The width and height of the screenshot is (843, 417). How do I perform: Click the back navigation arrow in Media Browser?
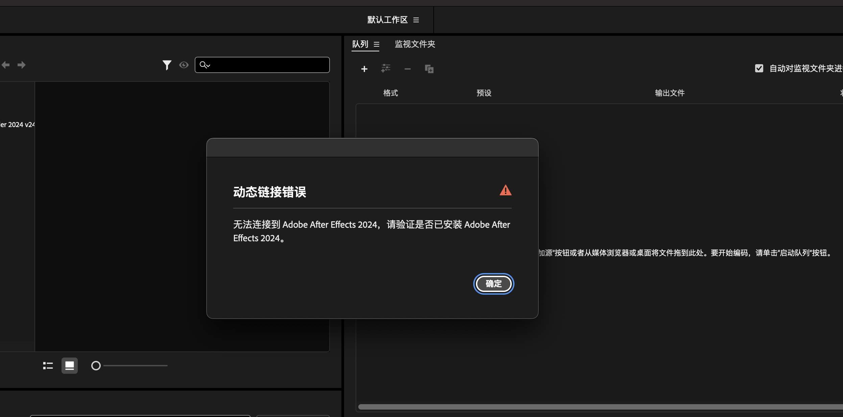[x=5, y=64]
